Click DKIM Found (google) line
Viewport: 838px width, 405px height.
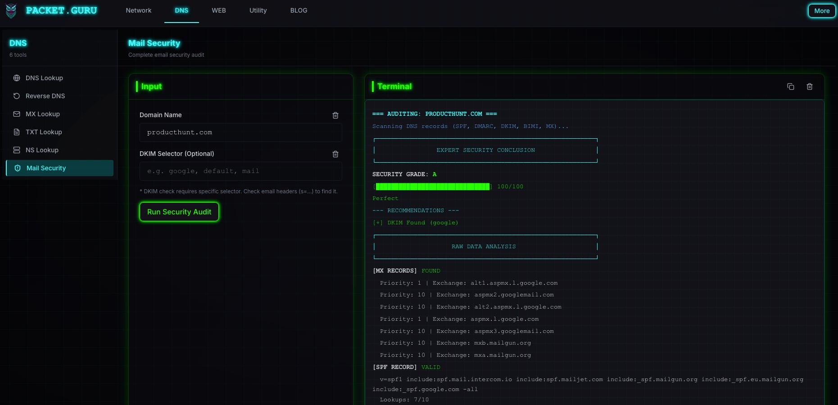pyautogui.click(x=416, y=223)
